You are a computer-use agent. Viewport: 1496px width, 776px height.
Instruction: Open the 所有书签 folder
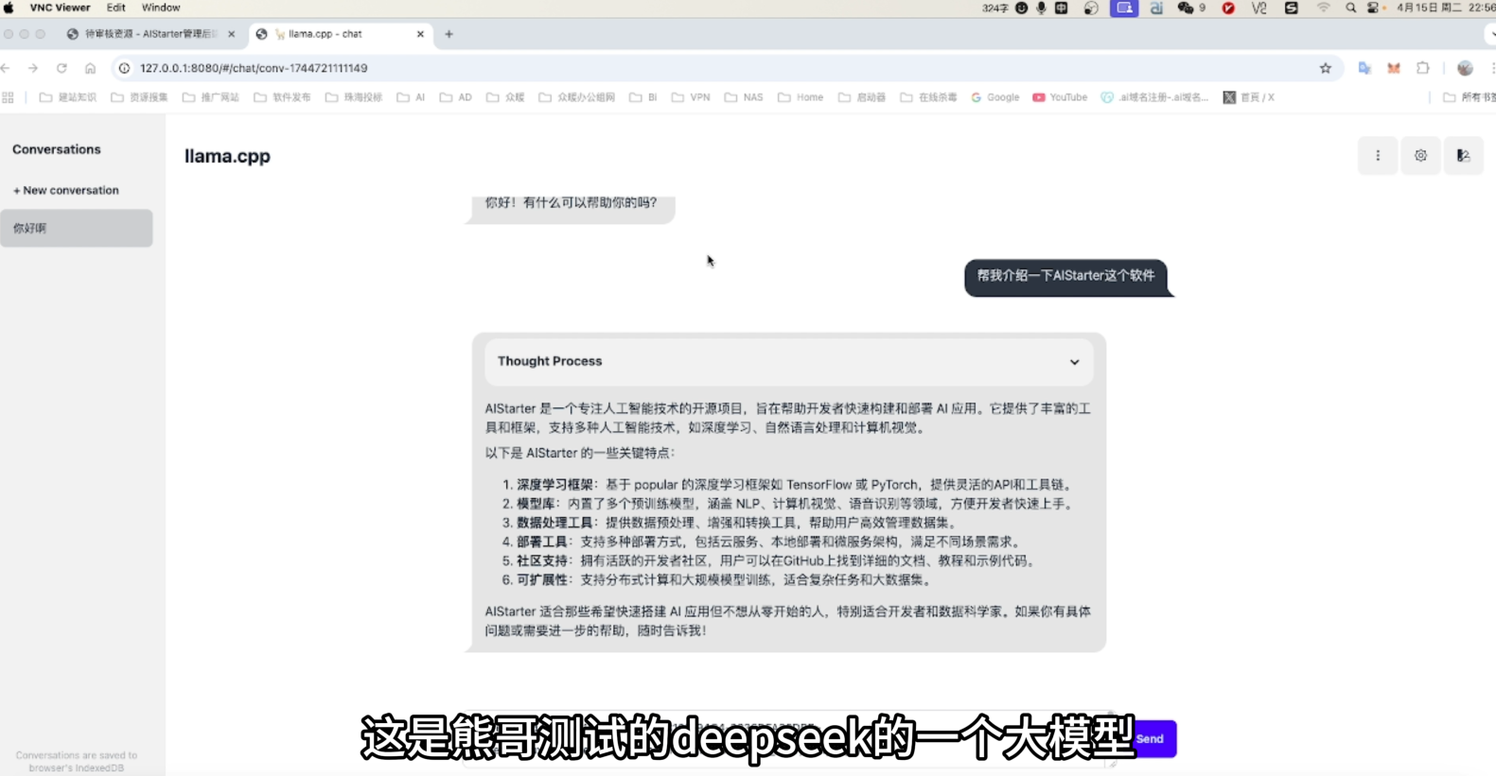tap(1469, 97)
